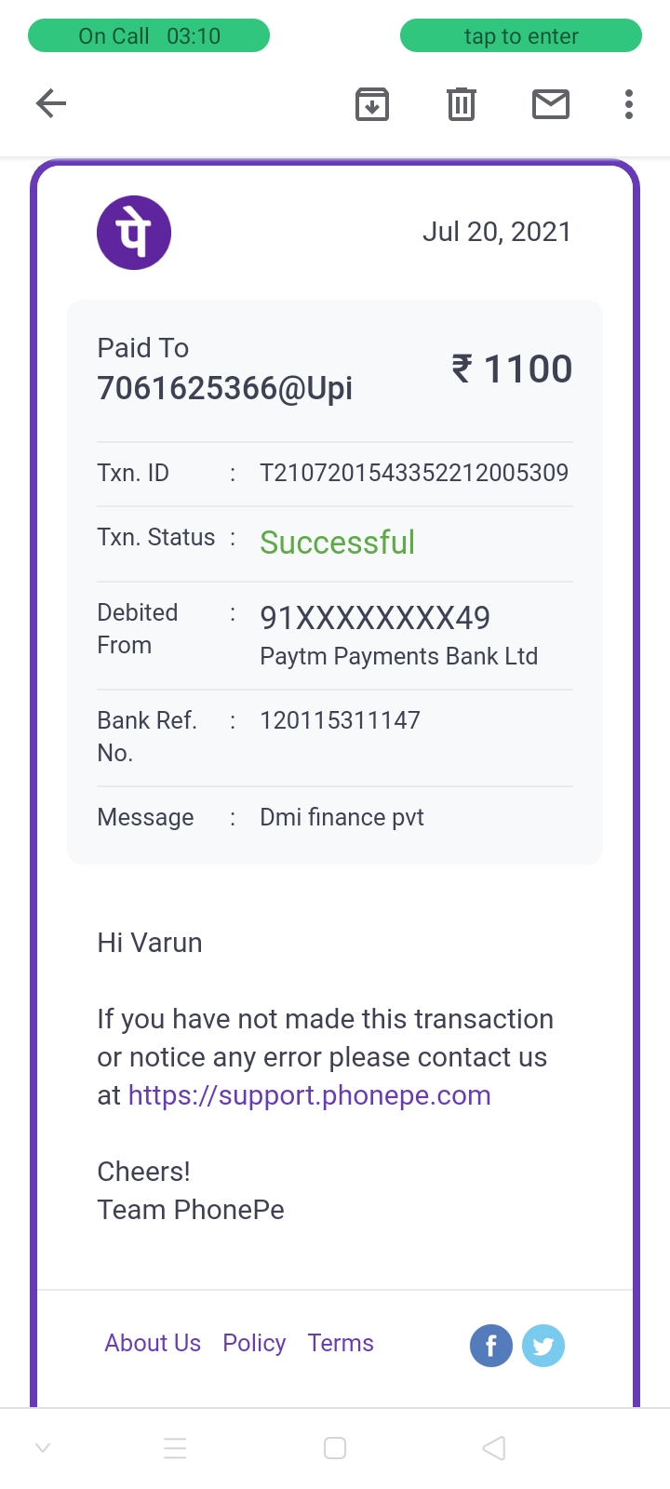Image resolution: width=670 pixels, height=1489 pixels.
Task: Open the Terms link
Action: pyautogui.click(x=341, y=1343)
